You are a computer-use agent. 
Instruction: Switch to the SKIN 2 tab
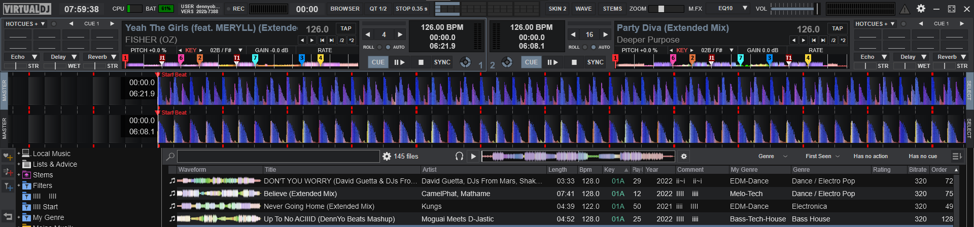coord(557,9)
